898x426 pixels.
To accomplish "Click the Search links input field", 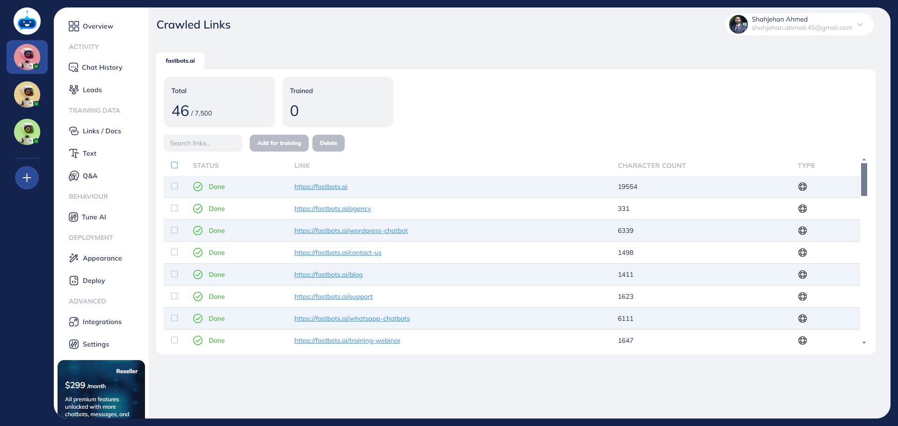I will click(x=203, y=143).
